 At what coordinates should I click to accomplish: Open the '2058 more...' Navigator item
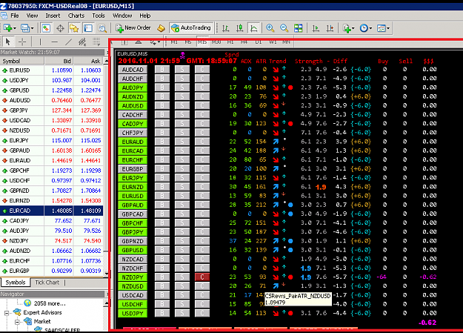[50, 303]
